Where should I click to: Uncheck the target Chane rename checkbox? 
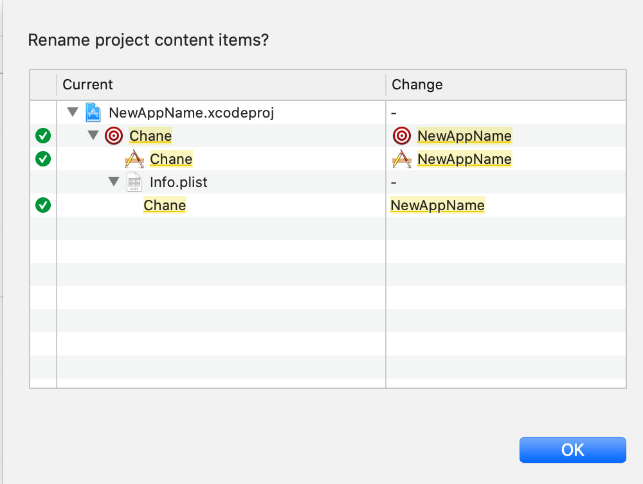pos(43,136)
